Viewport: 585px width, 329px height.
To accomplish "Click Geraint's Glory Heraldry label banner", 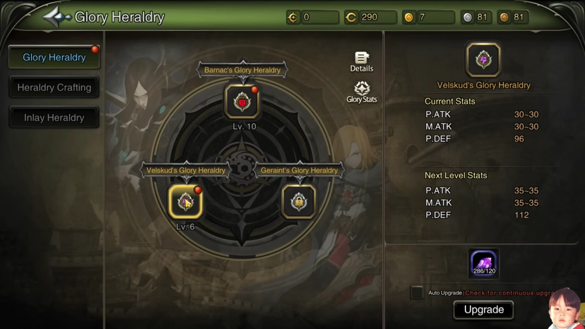I will point(299,170).
